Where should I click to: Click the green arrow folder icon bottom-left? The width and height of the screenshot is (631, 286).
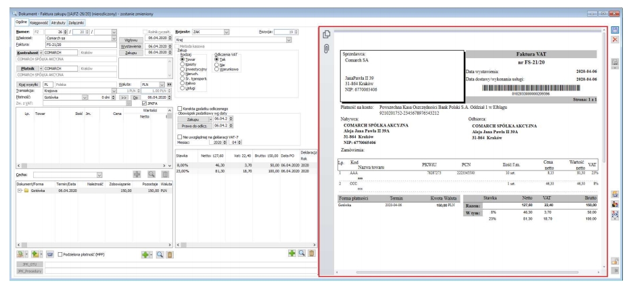(35, 255)
